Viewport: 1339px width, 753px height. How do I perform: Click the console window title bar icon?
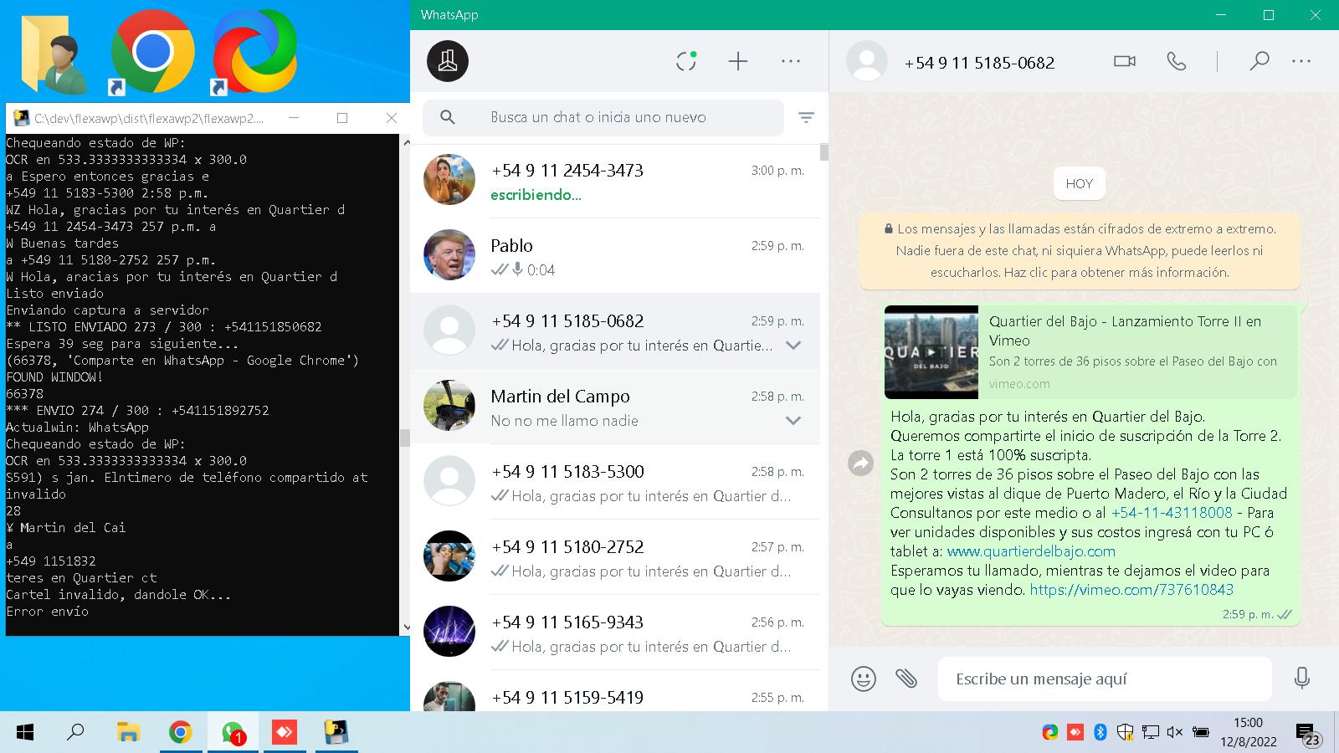pyautogui.click(x=21, y=118)
